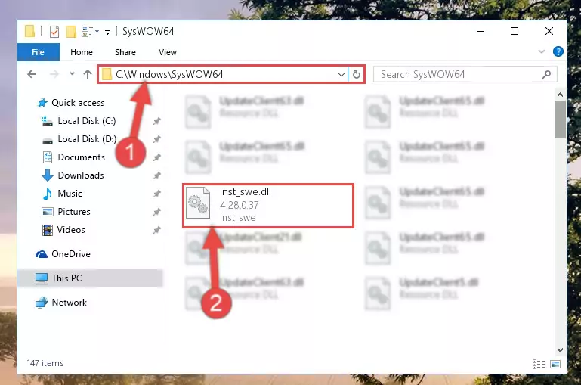
Task: Click the Network icon in sidebar
Action: [x=42, y=303]
